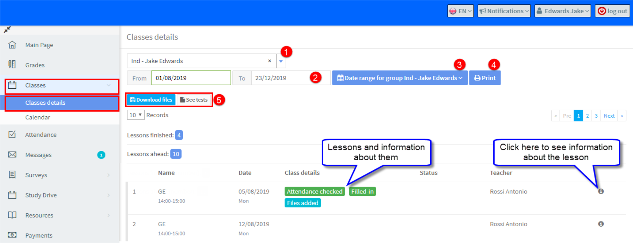
Task: Open the group selector dropdown arrow
Action: 281,61
